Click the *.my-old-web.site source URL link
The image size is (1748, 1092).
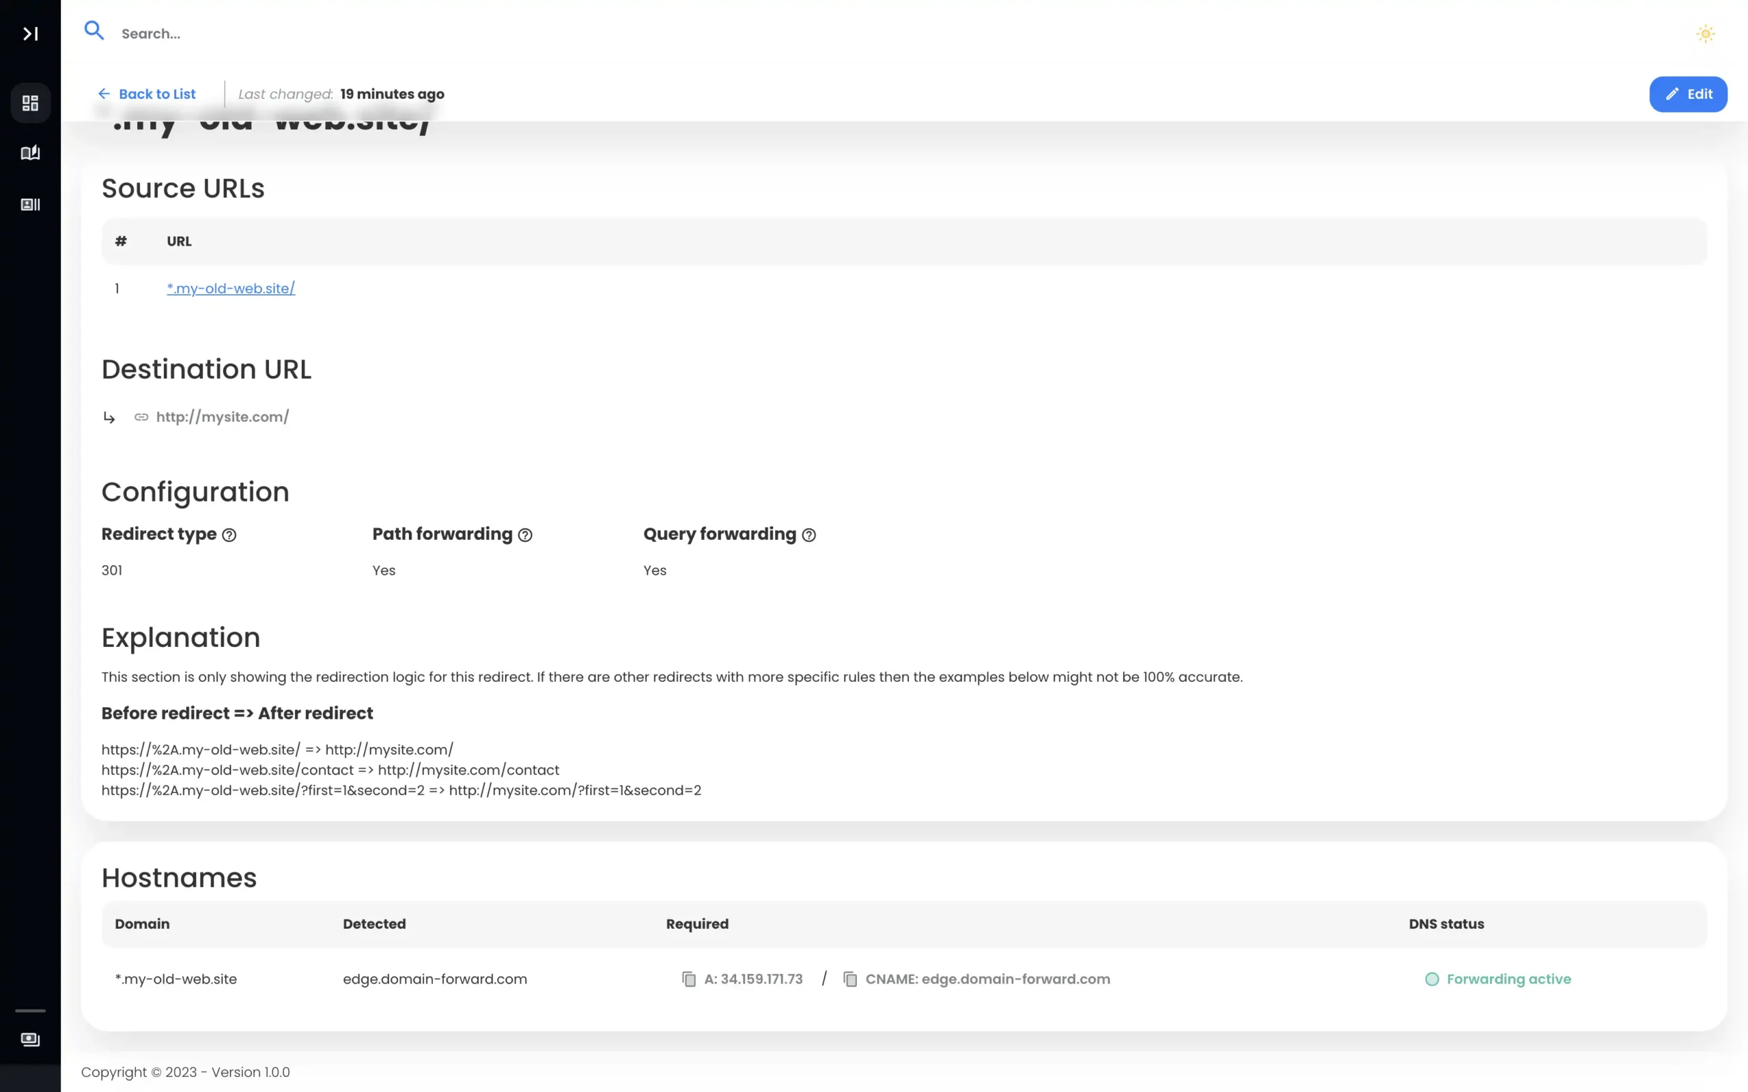(x=230, y=288)
